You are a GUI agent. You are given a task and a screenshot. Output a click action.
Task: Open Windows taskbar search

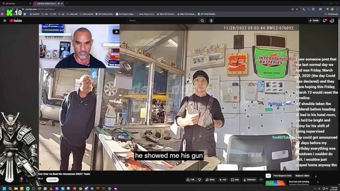10,189
